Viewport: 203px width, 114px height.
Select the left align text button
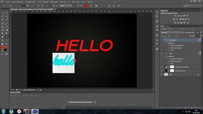tap(75, 6)
